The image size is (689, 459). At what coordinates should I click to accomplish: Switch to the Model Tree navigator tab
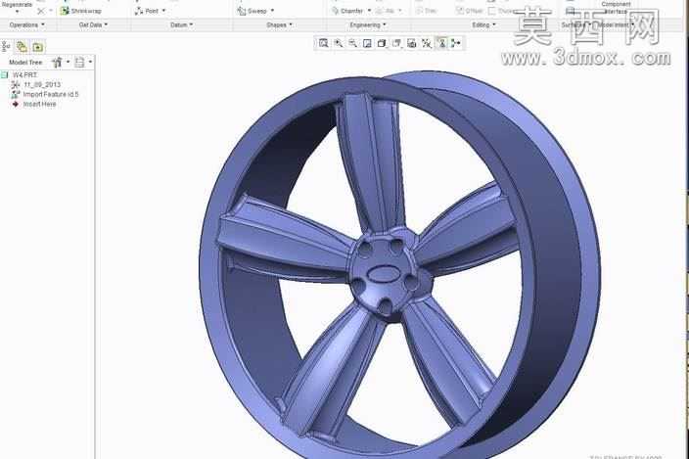point(6,46)
